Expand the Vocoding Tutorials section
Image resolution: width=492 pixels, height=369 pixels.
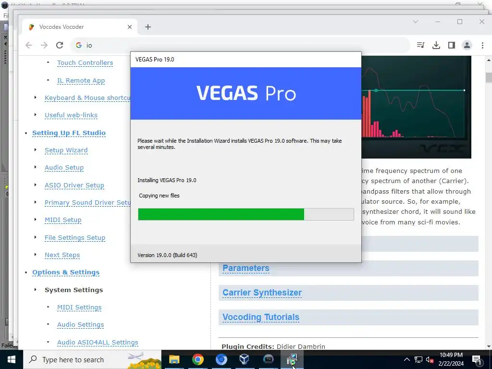coord(261,317)
